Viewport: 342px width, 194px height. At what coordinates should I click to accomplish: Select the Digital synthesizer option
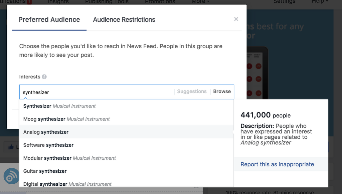pyautogui.click(x=67, y=184)
